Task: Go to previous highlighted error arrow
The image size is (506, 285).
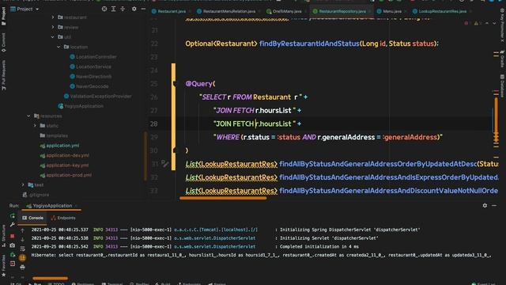Action: click(487, 23)
